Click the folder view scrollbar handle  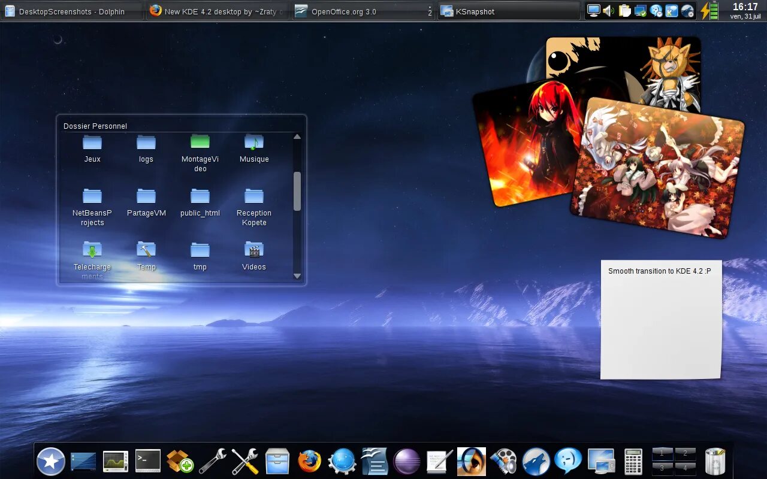click(297, 191)
